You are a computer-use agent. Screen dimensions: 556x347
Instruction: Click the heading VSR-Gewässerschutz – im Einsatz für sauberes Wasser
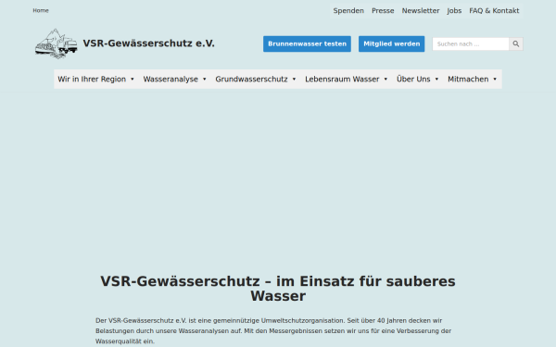pos(278,289)
